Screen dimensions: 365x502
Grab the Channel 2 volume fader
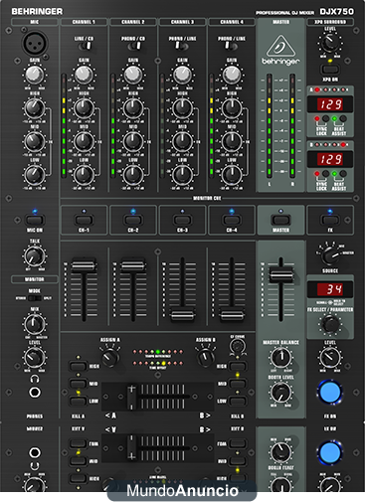click(x=133, y=265)
